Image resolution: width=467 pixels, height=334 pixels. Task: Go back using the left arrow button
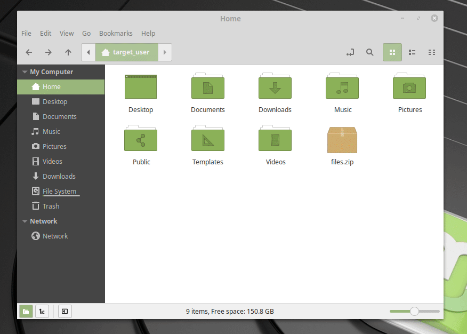point(29,52)
